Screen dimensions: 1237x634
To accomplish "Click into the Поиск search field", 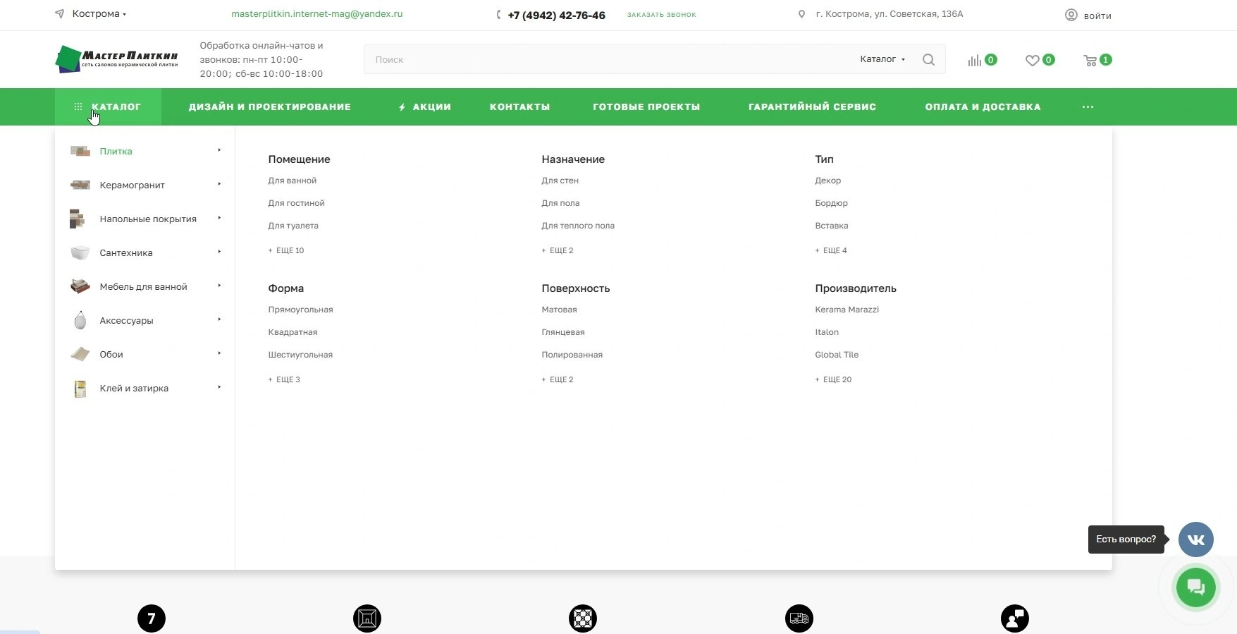I will [606, 60].
